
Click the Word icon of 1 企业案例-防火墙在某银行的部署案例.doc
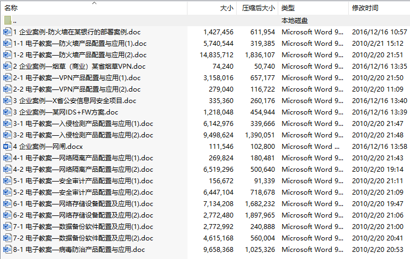7,32
